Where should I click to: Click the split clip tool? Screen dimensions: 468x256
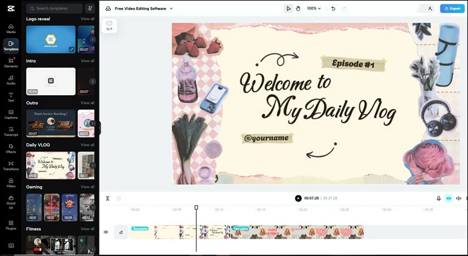(x=108, y=199)
